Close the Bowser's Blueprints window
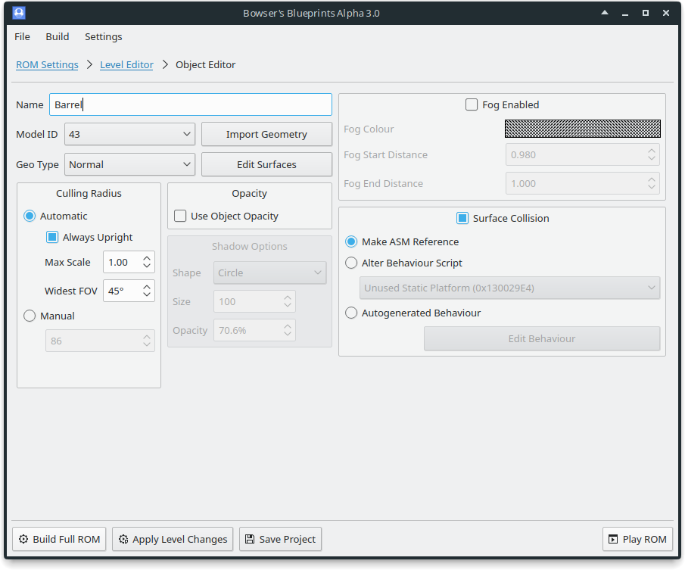This screenshot has height=570, width=685. (x=666, y=13)
